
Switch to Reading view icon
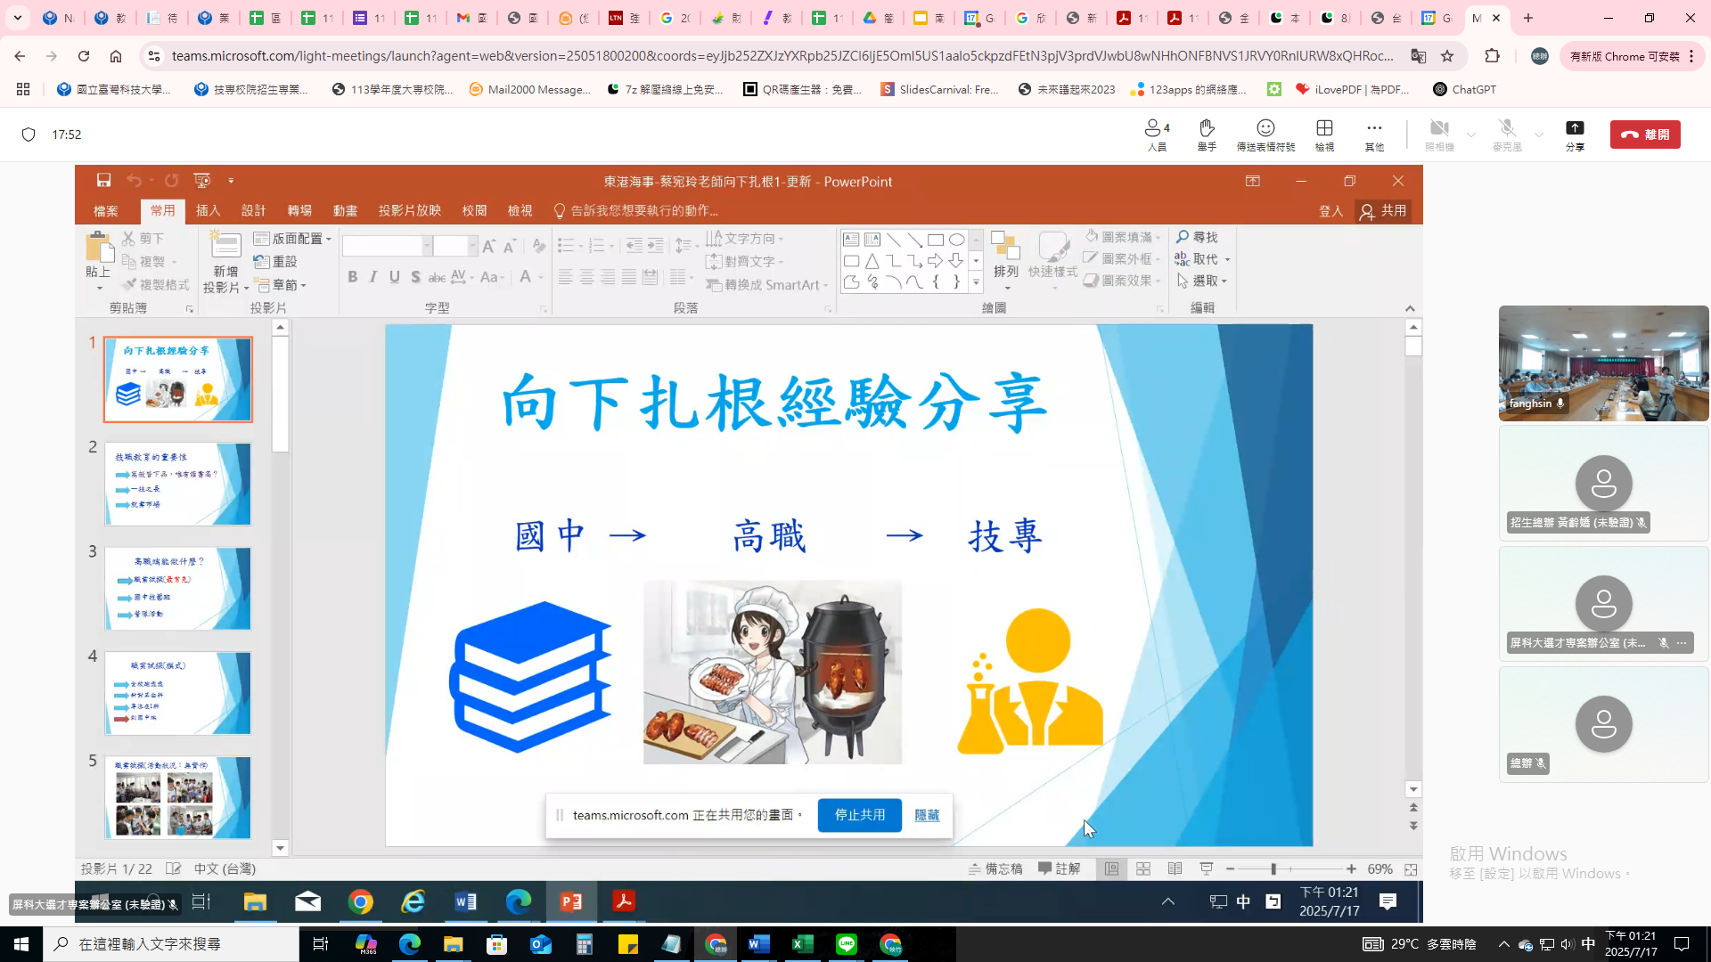1175,869
